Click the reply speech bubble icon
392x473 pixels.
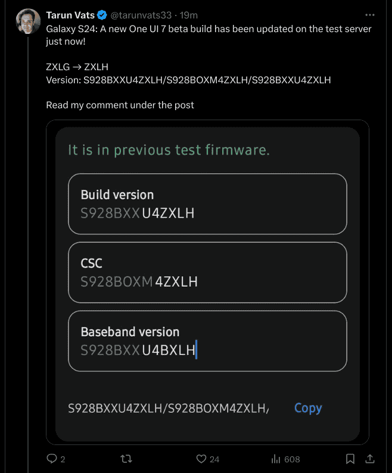pos(52,459)
